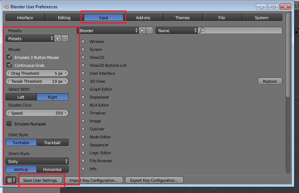Open the editor type selector icon
The image size is (299, 193).
[x=11, y=180]
